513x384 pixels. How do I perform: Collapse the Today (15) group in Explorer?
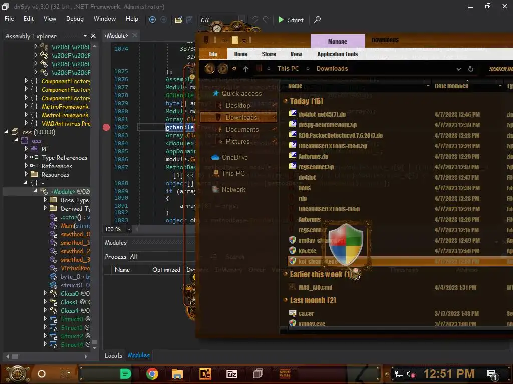pyautogui.click(x=285, y=101)
